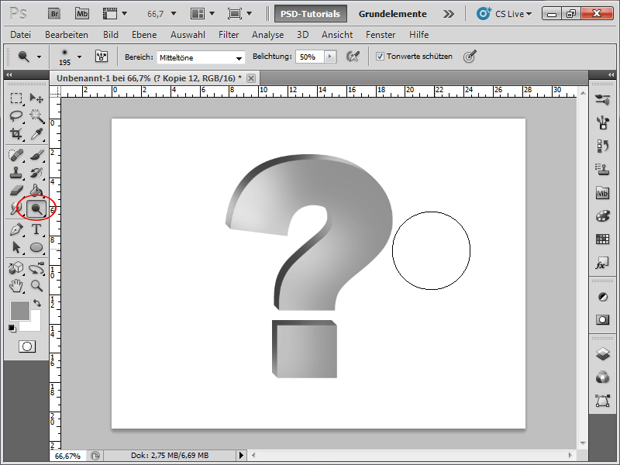Select the Lasso tool

point(15,115)
